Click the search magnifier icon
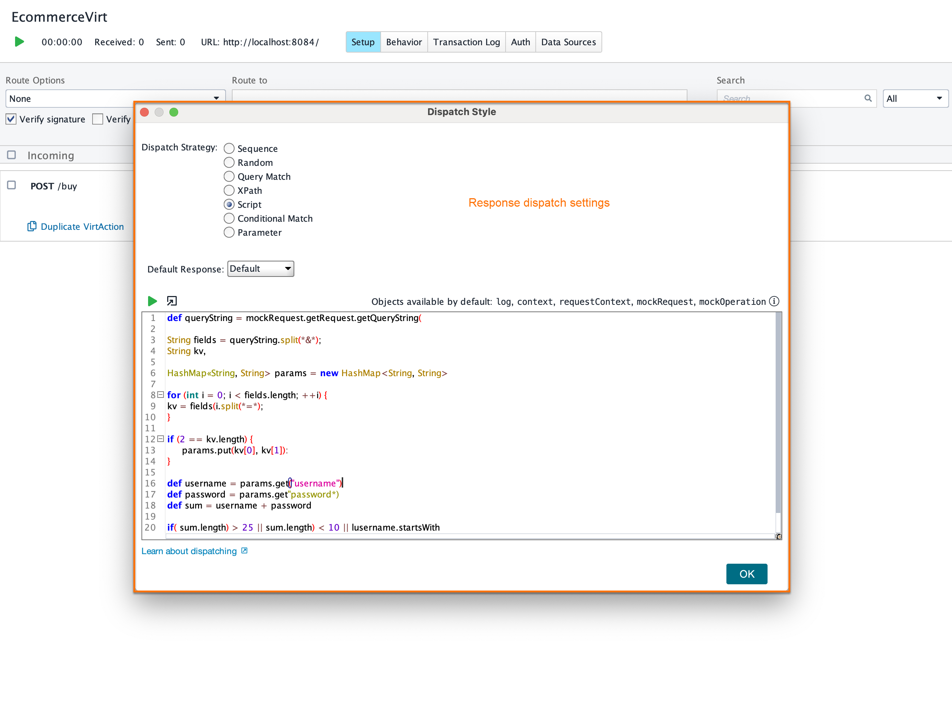The image size is (952, 706). coord(868,98)
